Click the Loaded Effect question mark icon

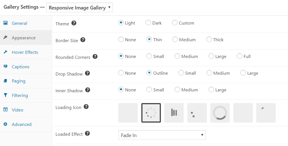pos(88,133)
